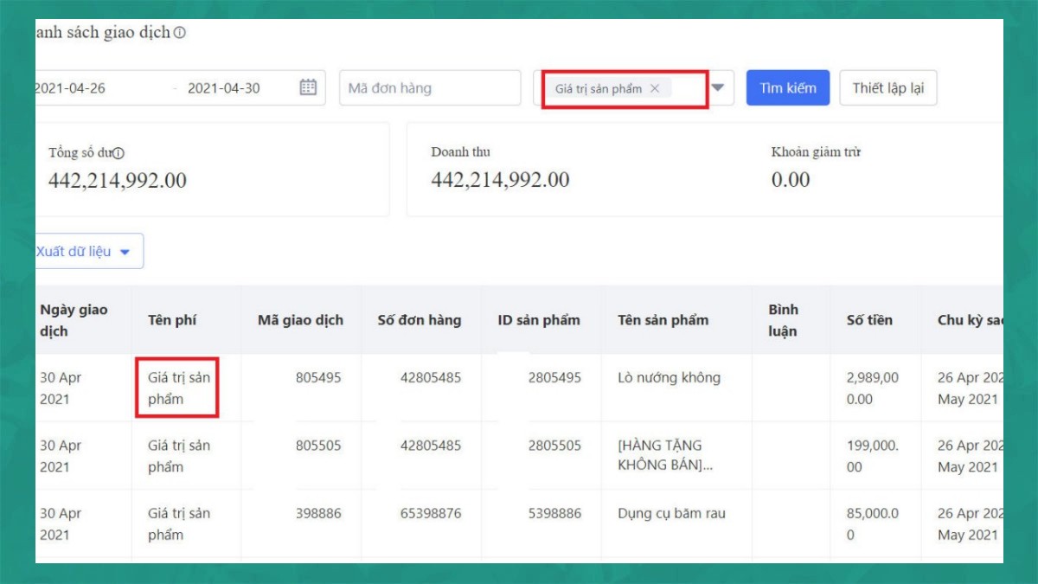Click the end date 2021-04-30 field

[x=223, y=88]
